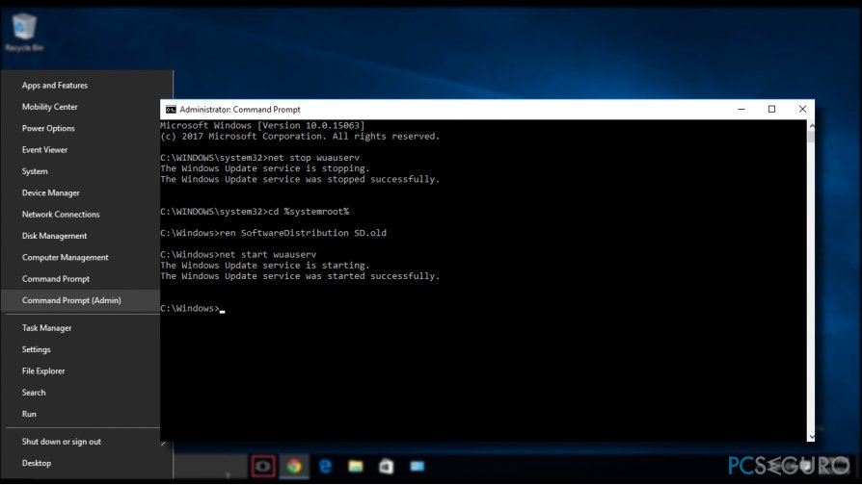
Task: Select Desktop menu entry
Action: click(37, 463)
